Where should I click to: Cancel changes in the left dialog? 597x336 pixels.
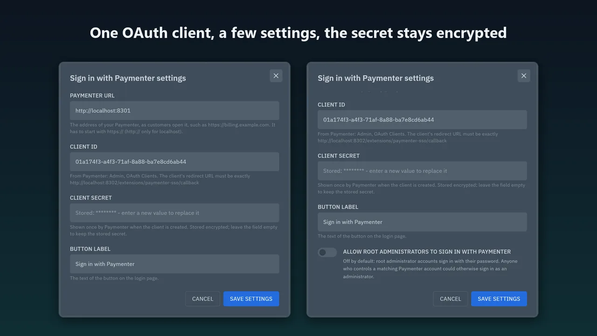(x=202, y=299)
